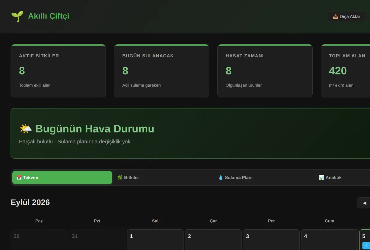The image size is (370, 250).
Task: Select day 5 in the calendar
Action: (365, 240)
